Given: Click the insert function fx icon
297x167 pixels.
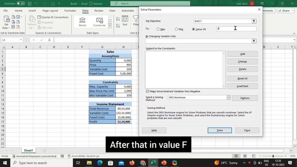Looking at the screenshot, I should (x=50, y=40).
